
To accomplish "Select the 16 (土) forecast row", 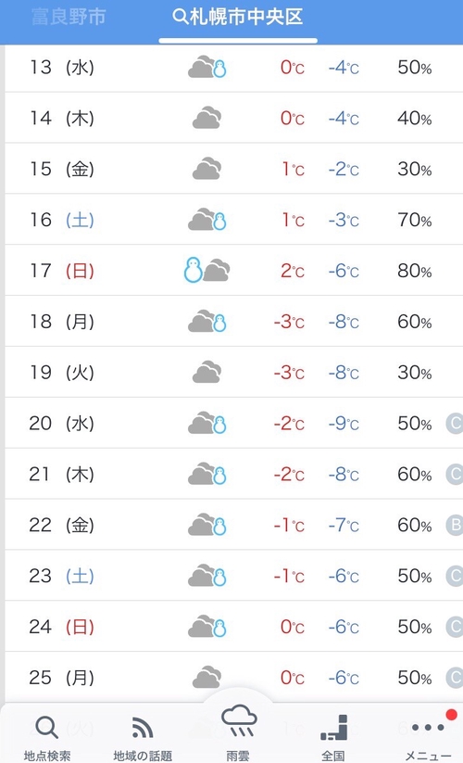I will 233,220.
